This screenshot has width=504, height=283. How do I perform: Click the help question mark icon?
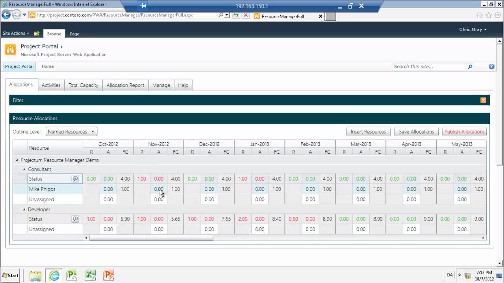click(491, 66)
